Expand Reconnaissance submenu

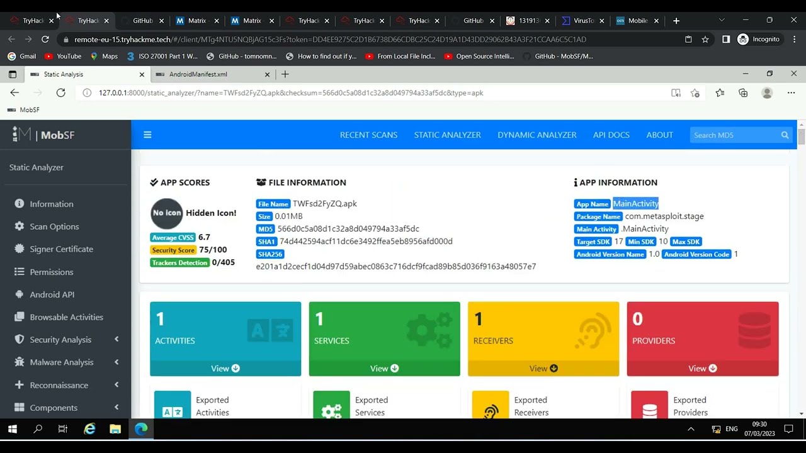65,385
